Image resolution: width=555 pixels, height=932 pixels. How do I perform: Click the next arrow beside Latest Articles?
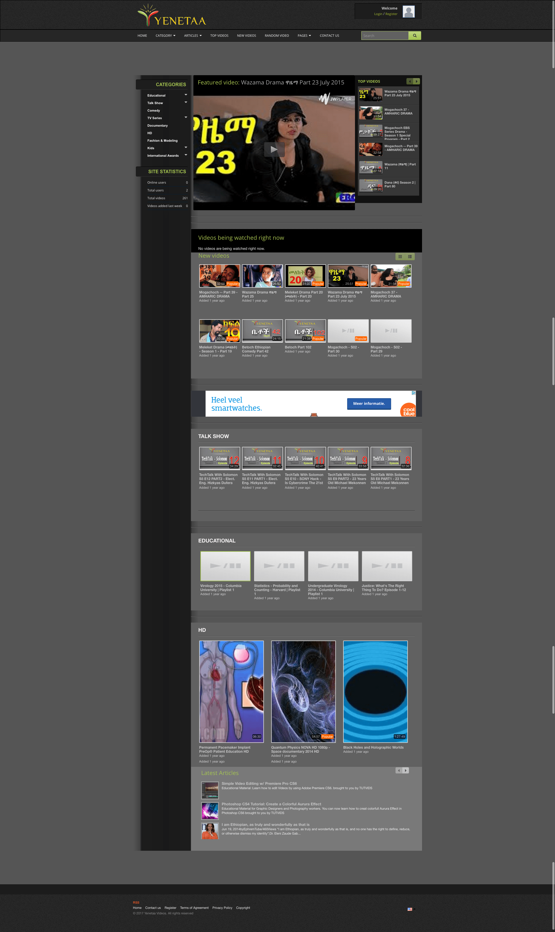coord(405,770)
